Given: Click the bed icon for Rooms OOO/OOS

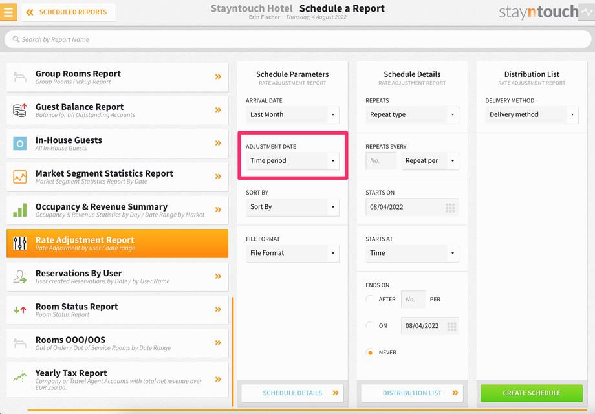Looking at the screenshot, I should click(20, 343).
